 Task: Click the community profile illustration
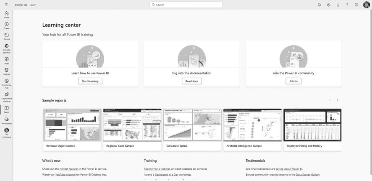(293, 56)
